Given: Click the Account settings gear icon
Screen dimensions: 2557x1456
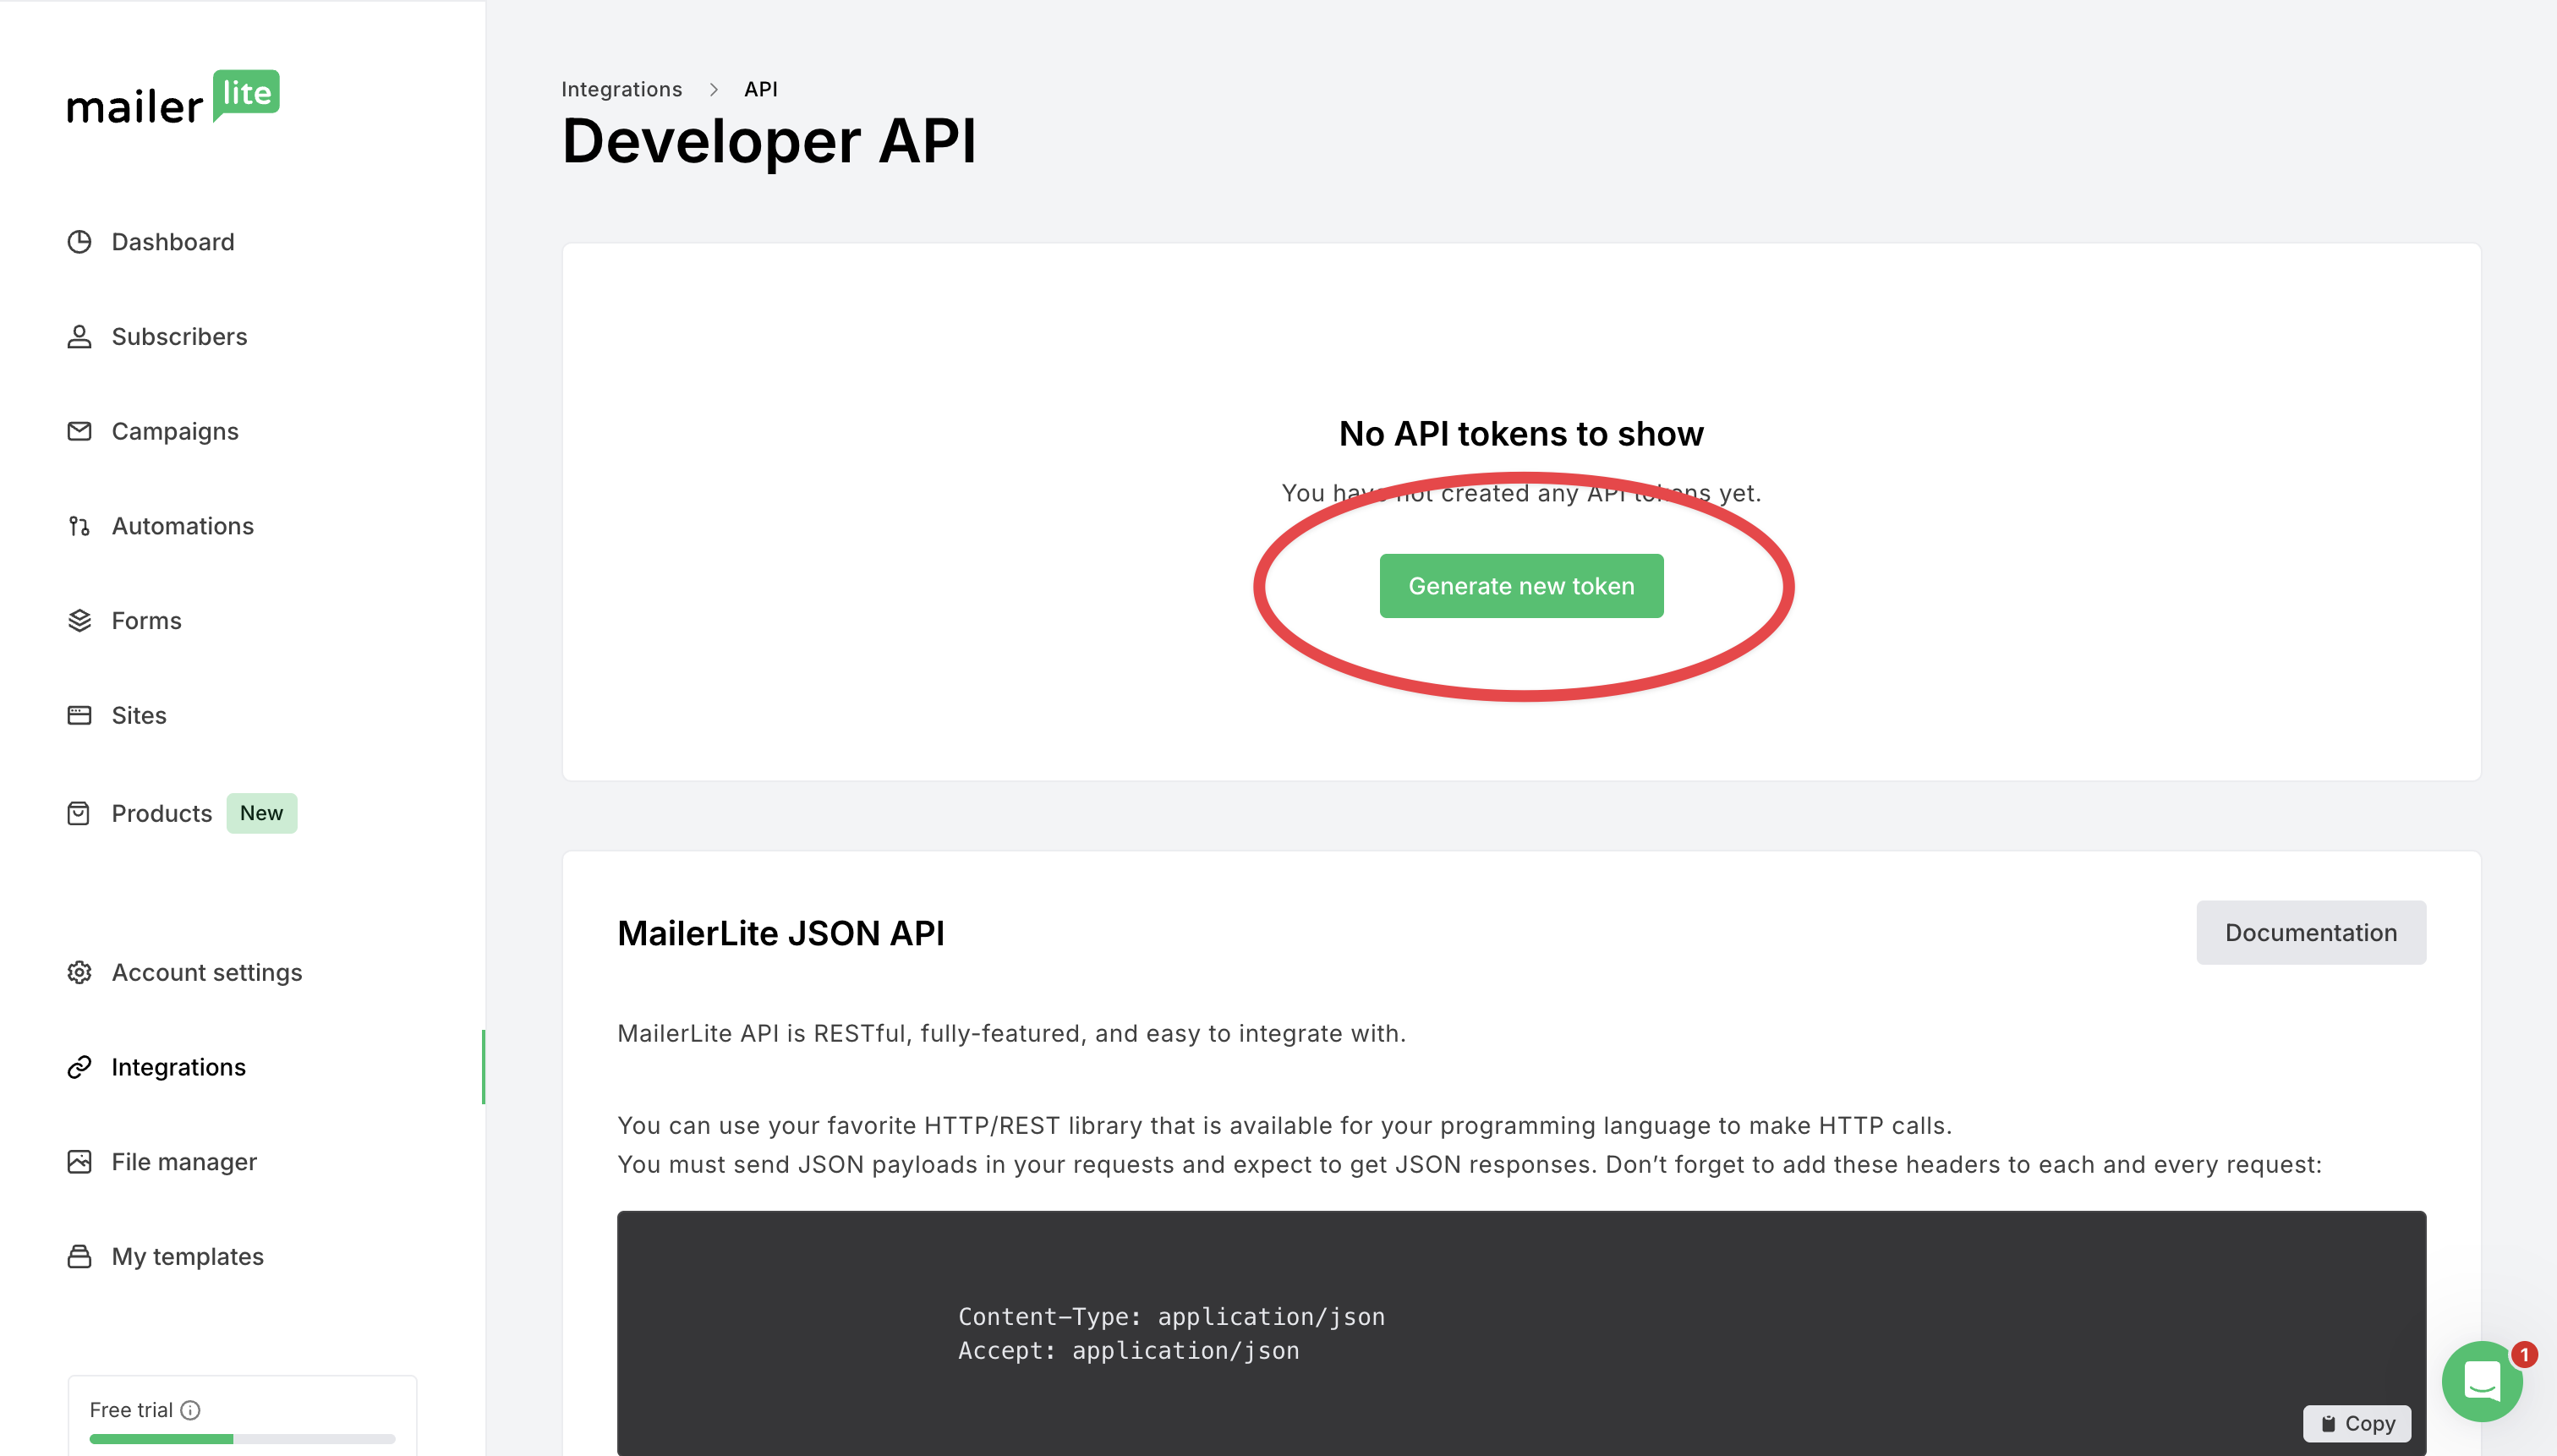Looking at the screenshot, I should click(79, 972).
